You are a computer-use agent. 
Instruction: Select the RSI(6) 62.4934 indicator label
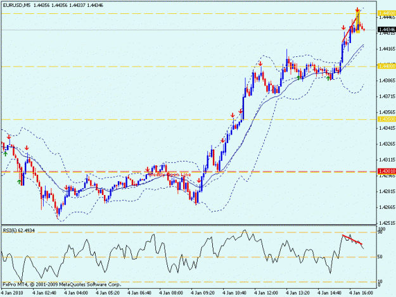coord(18,231)
